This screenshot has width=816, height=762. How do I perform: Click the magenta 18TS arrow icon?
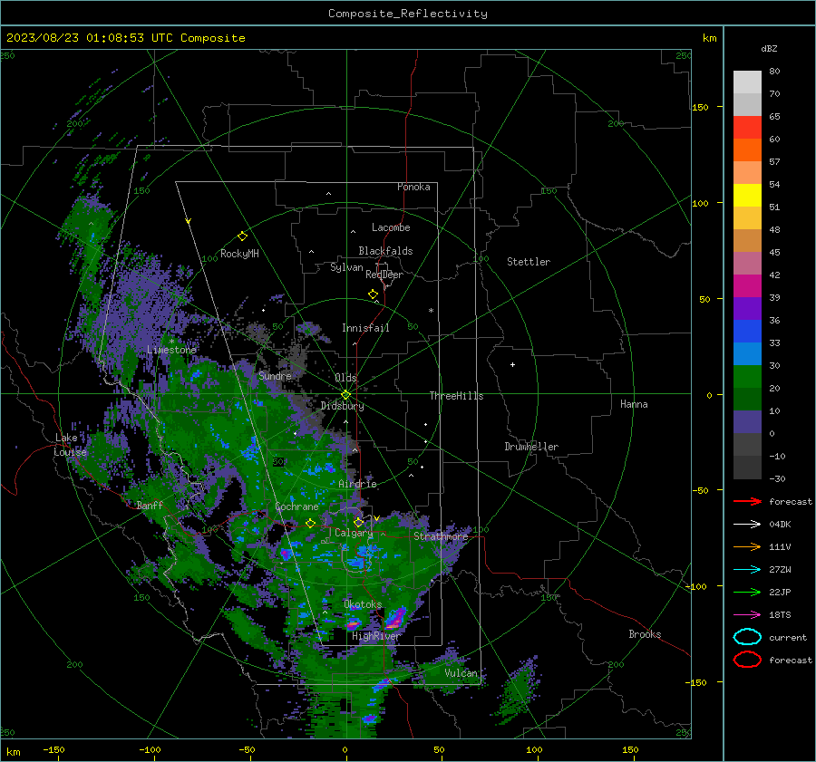pyautogui.click(x=747, y=615)
